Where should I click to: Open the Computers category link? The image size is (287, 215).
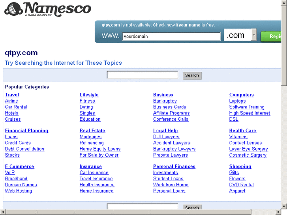(242, 95)
